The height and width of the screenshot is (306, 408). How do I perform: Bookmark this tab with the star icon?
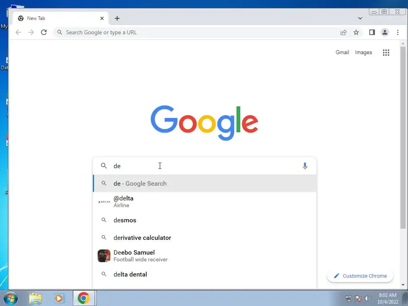point(356,32)
